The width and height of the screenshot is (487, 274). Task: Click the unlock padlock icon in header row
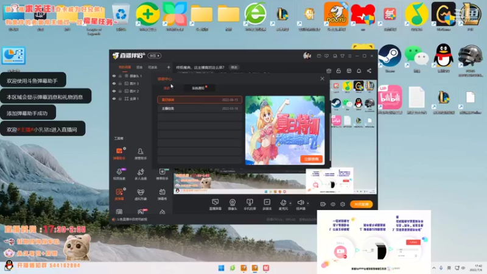[338, 71]
